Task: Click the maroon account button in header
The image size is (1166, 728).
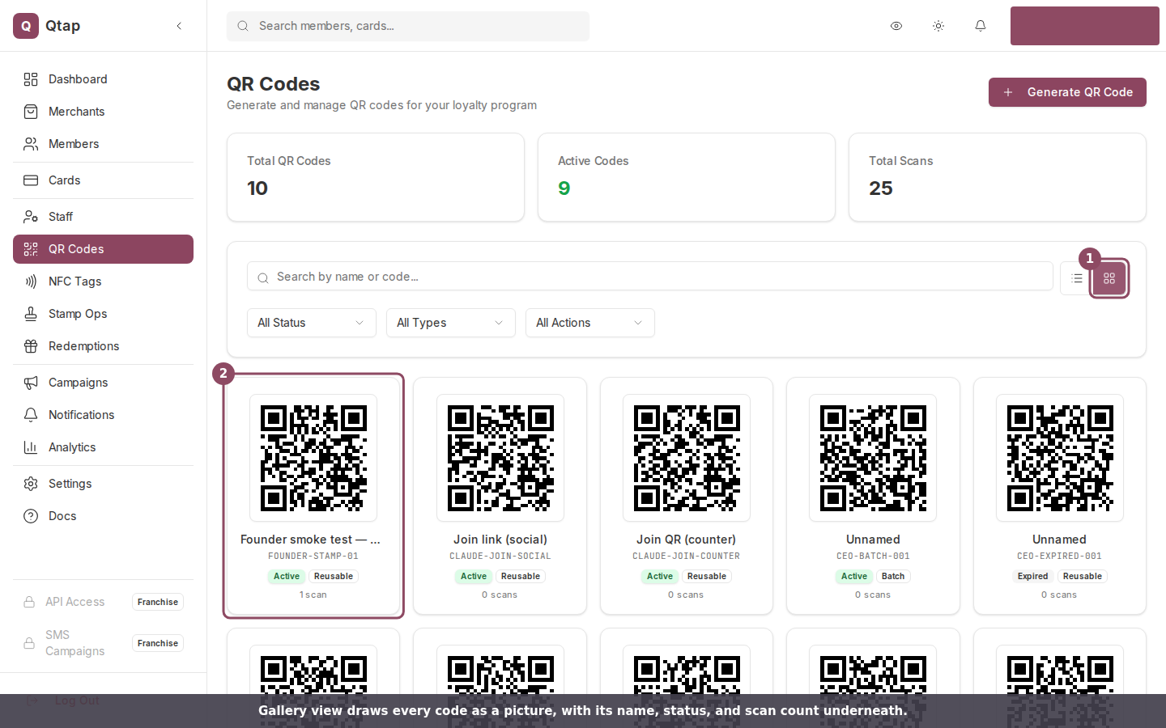Action: coord(1085,26)
